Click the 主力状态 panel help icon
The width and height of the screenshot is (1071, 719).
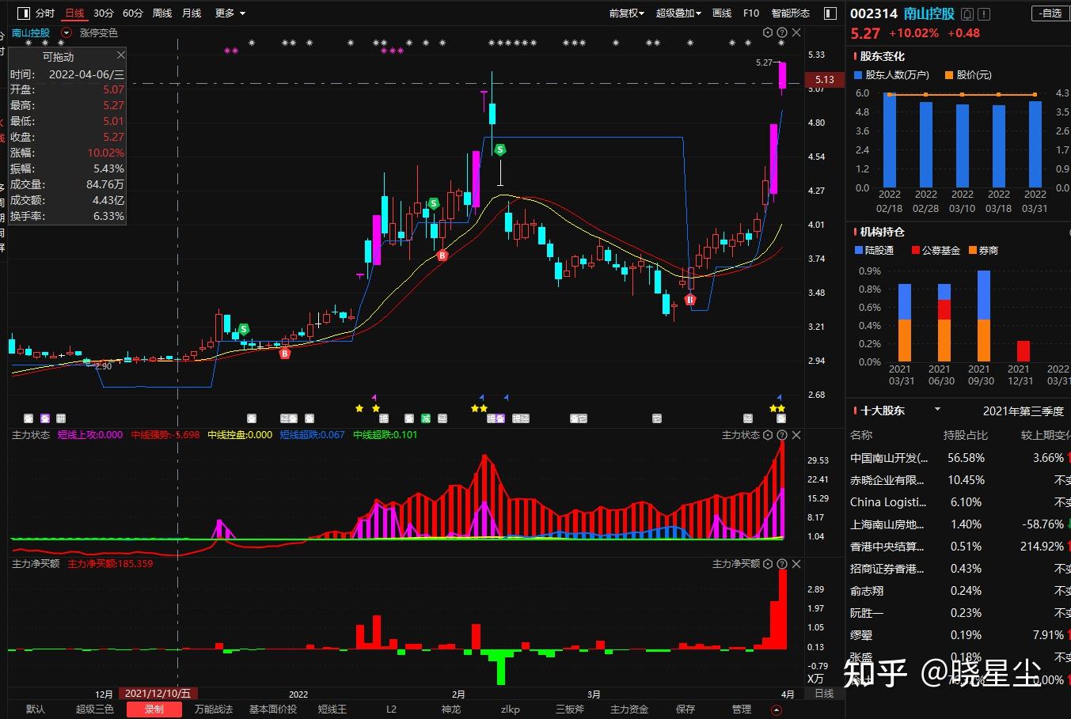tap(782, 435)
